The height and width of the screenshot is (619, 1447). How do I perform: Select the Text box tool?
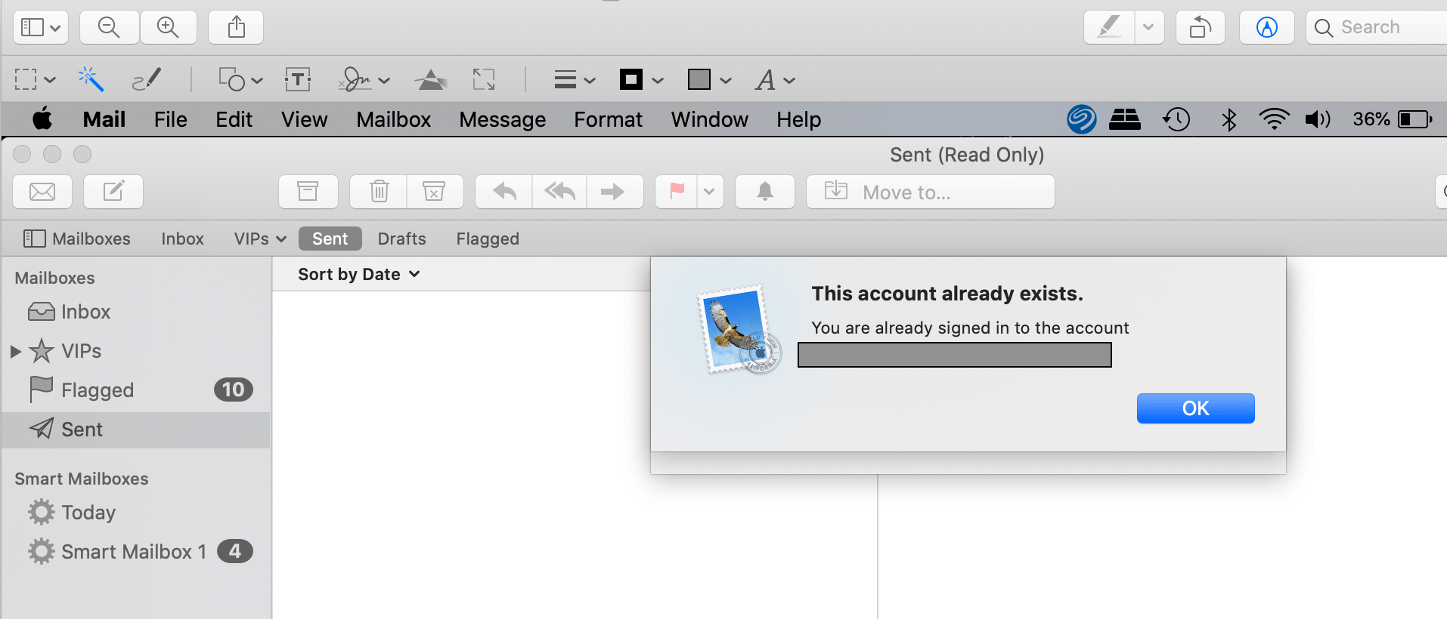coord(298,79)
